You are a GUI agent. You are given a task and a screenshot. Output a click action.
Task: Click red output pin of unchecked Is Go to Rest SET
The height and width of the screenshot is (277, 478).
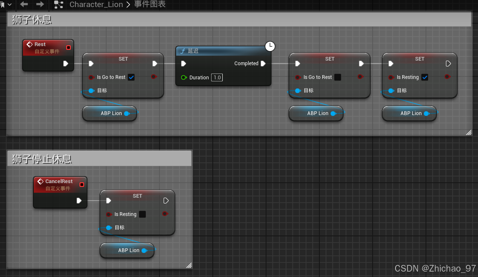(x=360, y=77)
